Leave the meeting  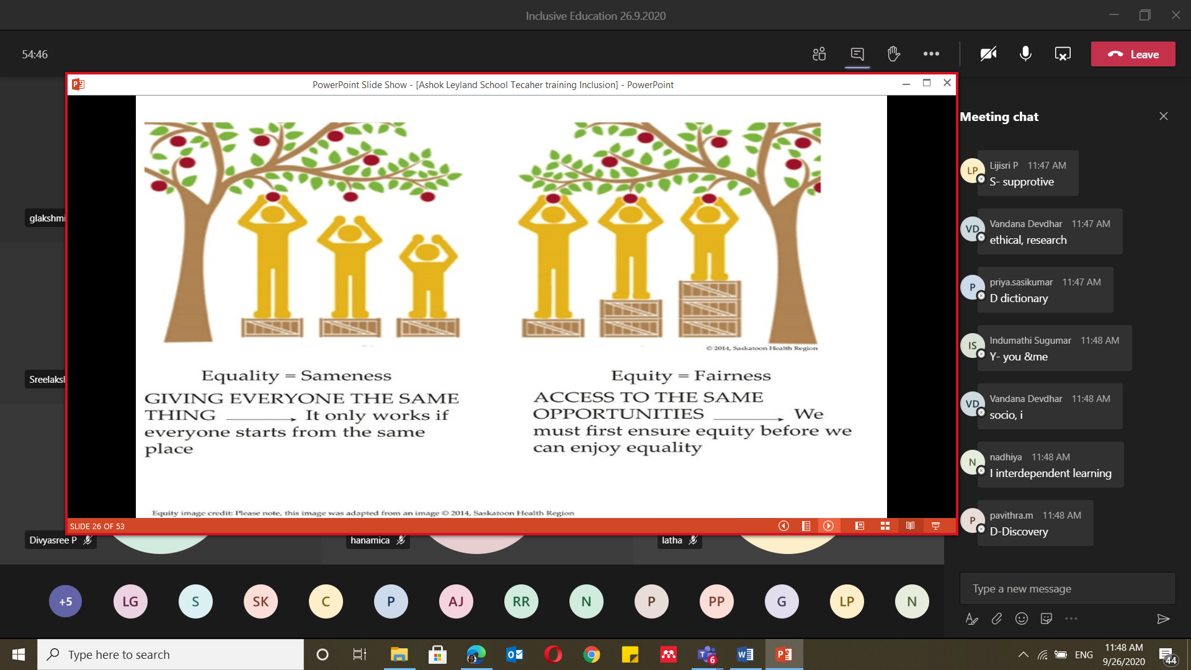tap(1133, 54)
